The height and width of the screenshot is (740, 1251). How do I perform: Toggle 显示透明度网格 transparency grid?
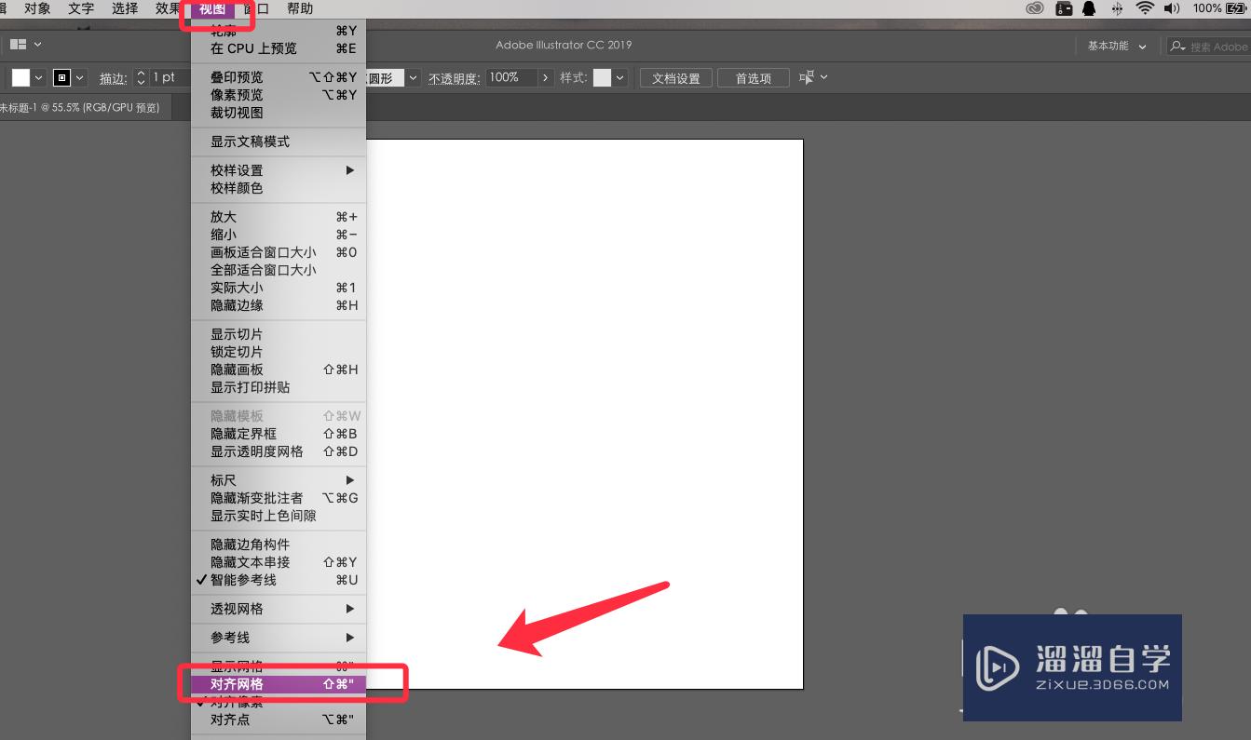(279, 451)
